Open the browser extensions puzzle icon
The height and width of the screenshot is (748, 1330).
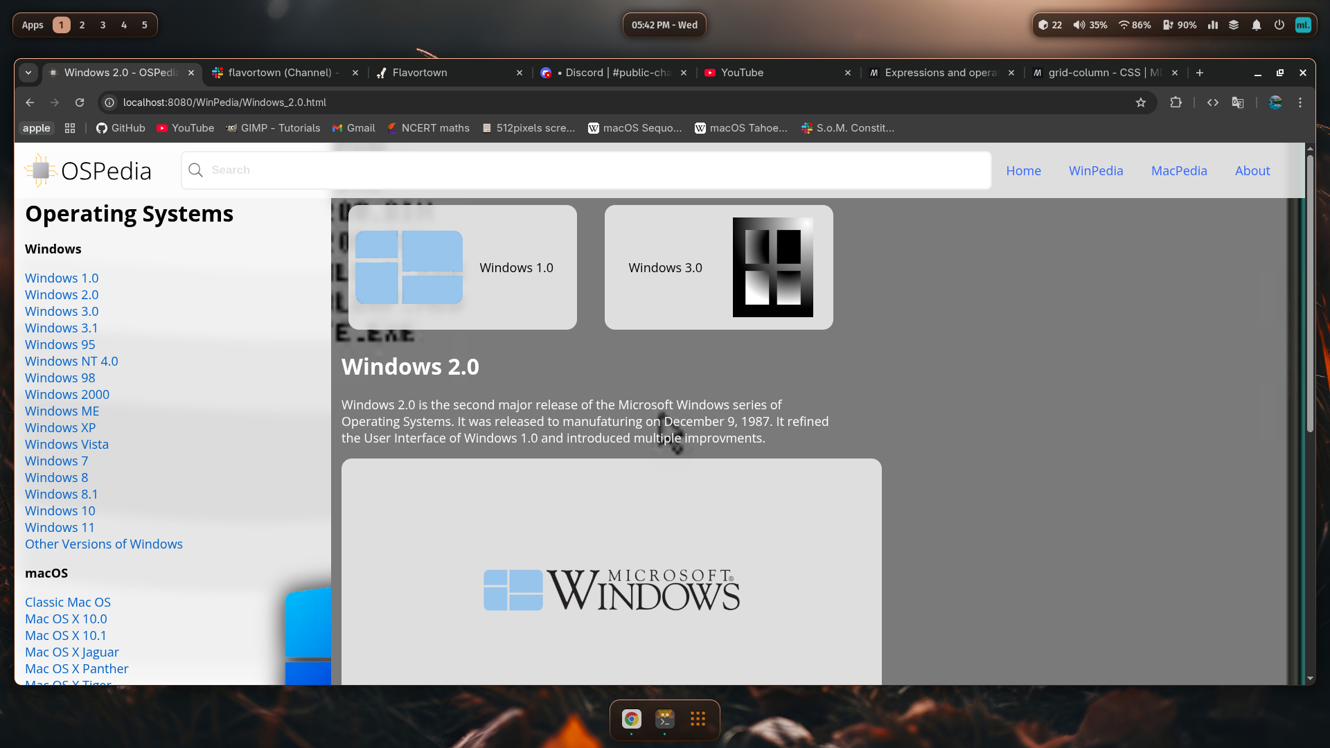pyautogui.click(x=1176, y=103)
